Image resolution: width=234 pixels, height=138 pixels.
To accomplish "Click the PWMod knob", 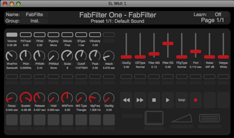I will (x=53, y=56).
